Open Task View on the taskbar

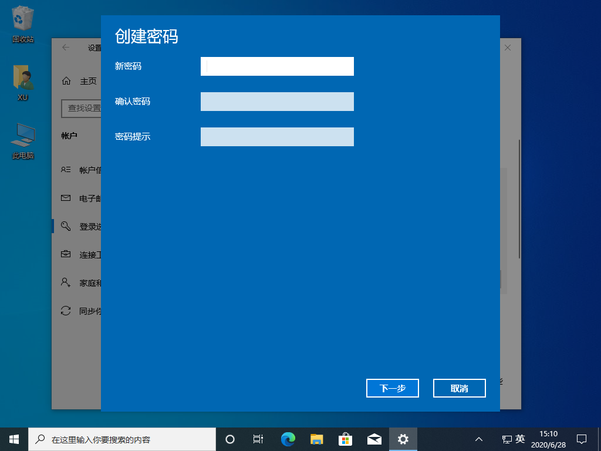(x=258, y=439)
